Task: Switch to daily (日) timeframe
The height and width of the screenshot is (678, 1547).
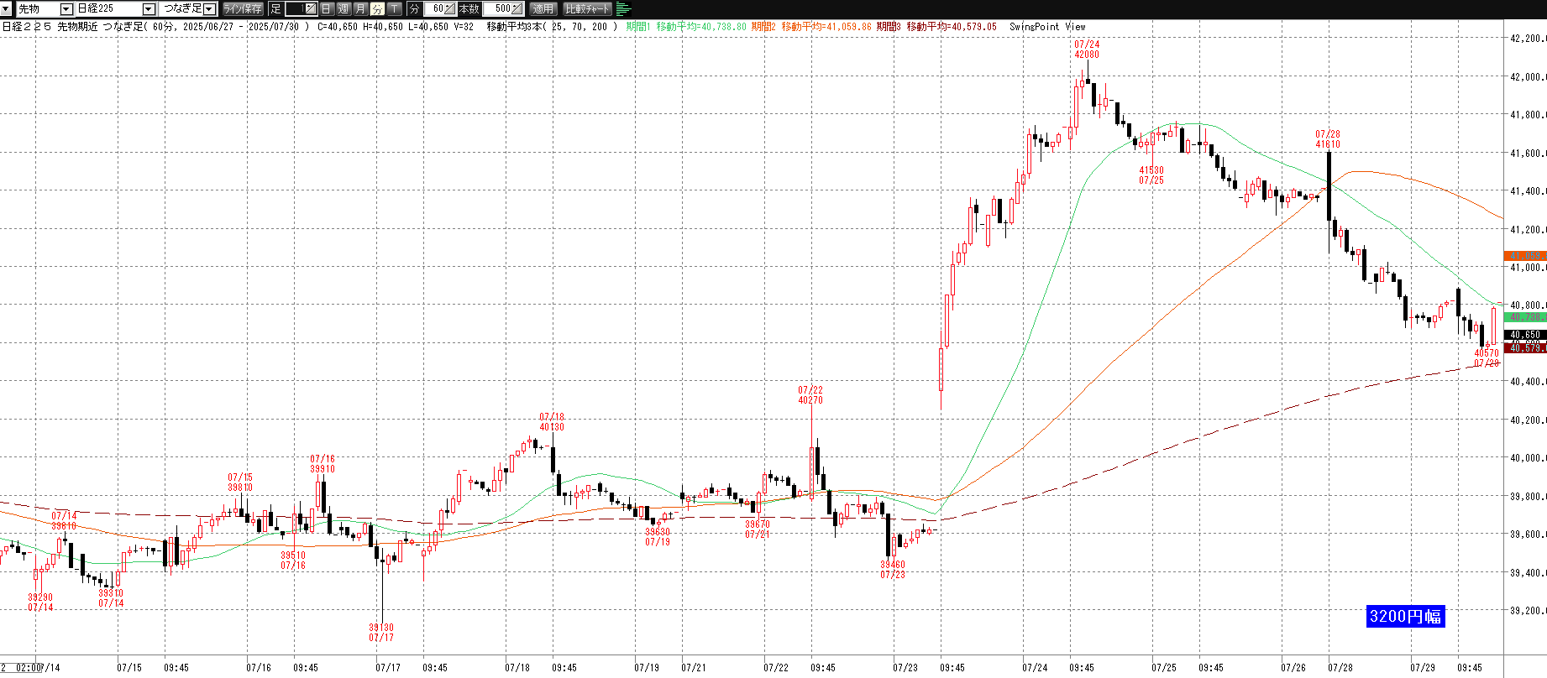Action: (x=327, y=9)
